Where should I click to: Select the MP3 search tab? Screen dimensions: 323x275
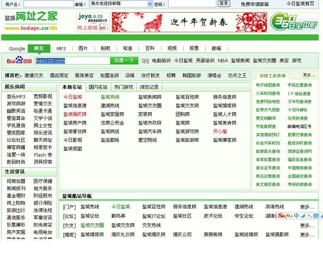click(61, 49)
